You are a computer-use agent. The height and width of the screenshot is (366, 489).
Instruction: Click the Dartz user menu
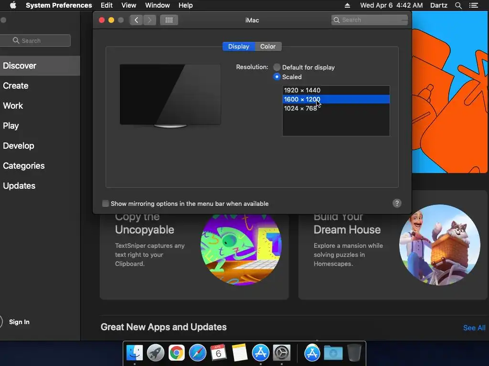click(x=438, y=5)
